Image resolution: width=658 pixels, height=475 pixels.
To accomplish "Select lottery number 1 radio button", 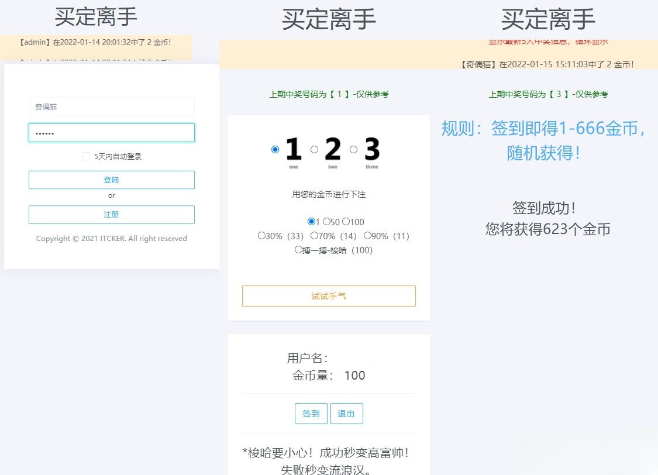I will pos(275,149).
